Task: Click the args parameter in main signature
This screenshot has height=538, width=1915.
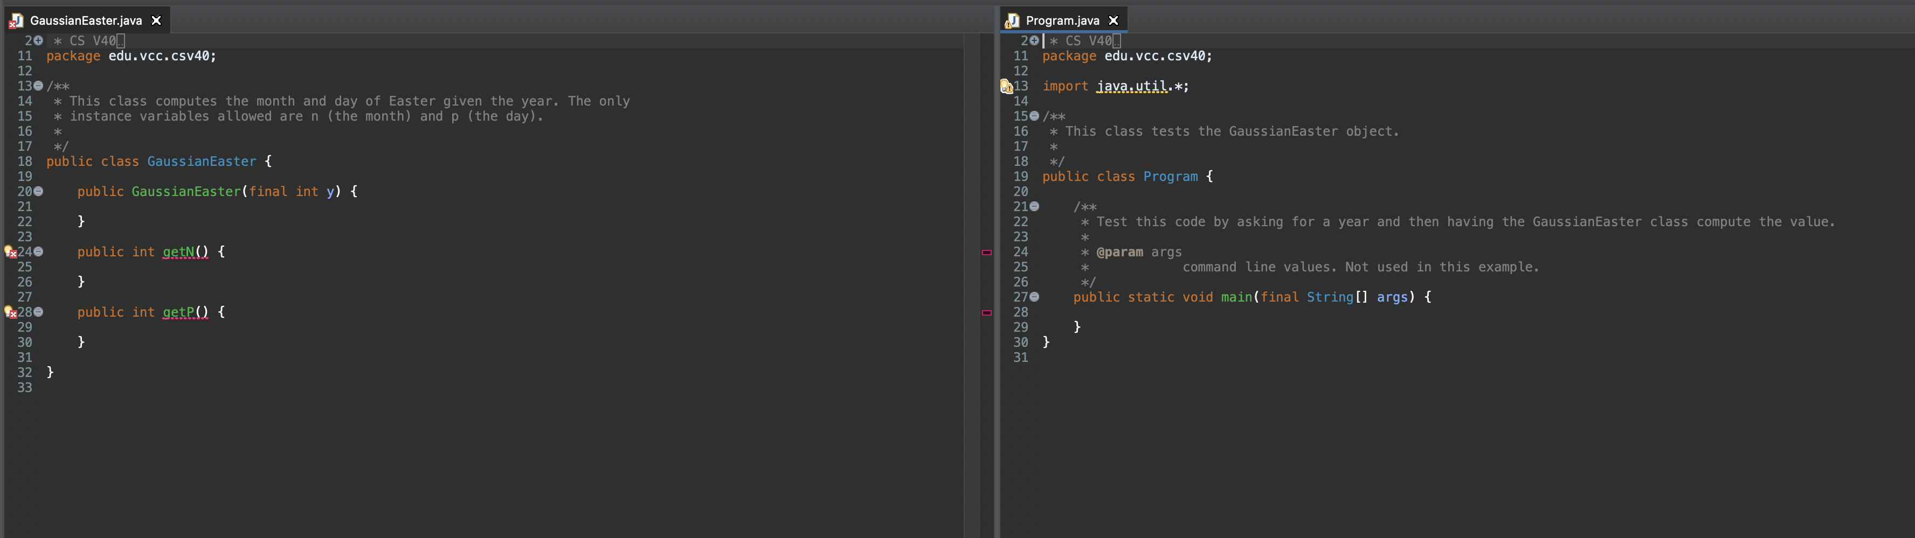Action: click(1392, 297)
